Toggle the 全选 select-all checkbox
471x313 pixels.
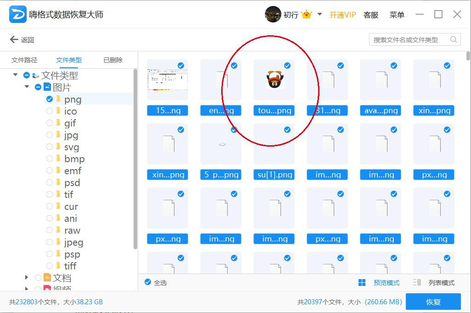148,282
